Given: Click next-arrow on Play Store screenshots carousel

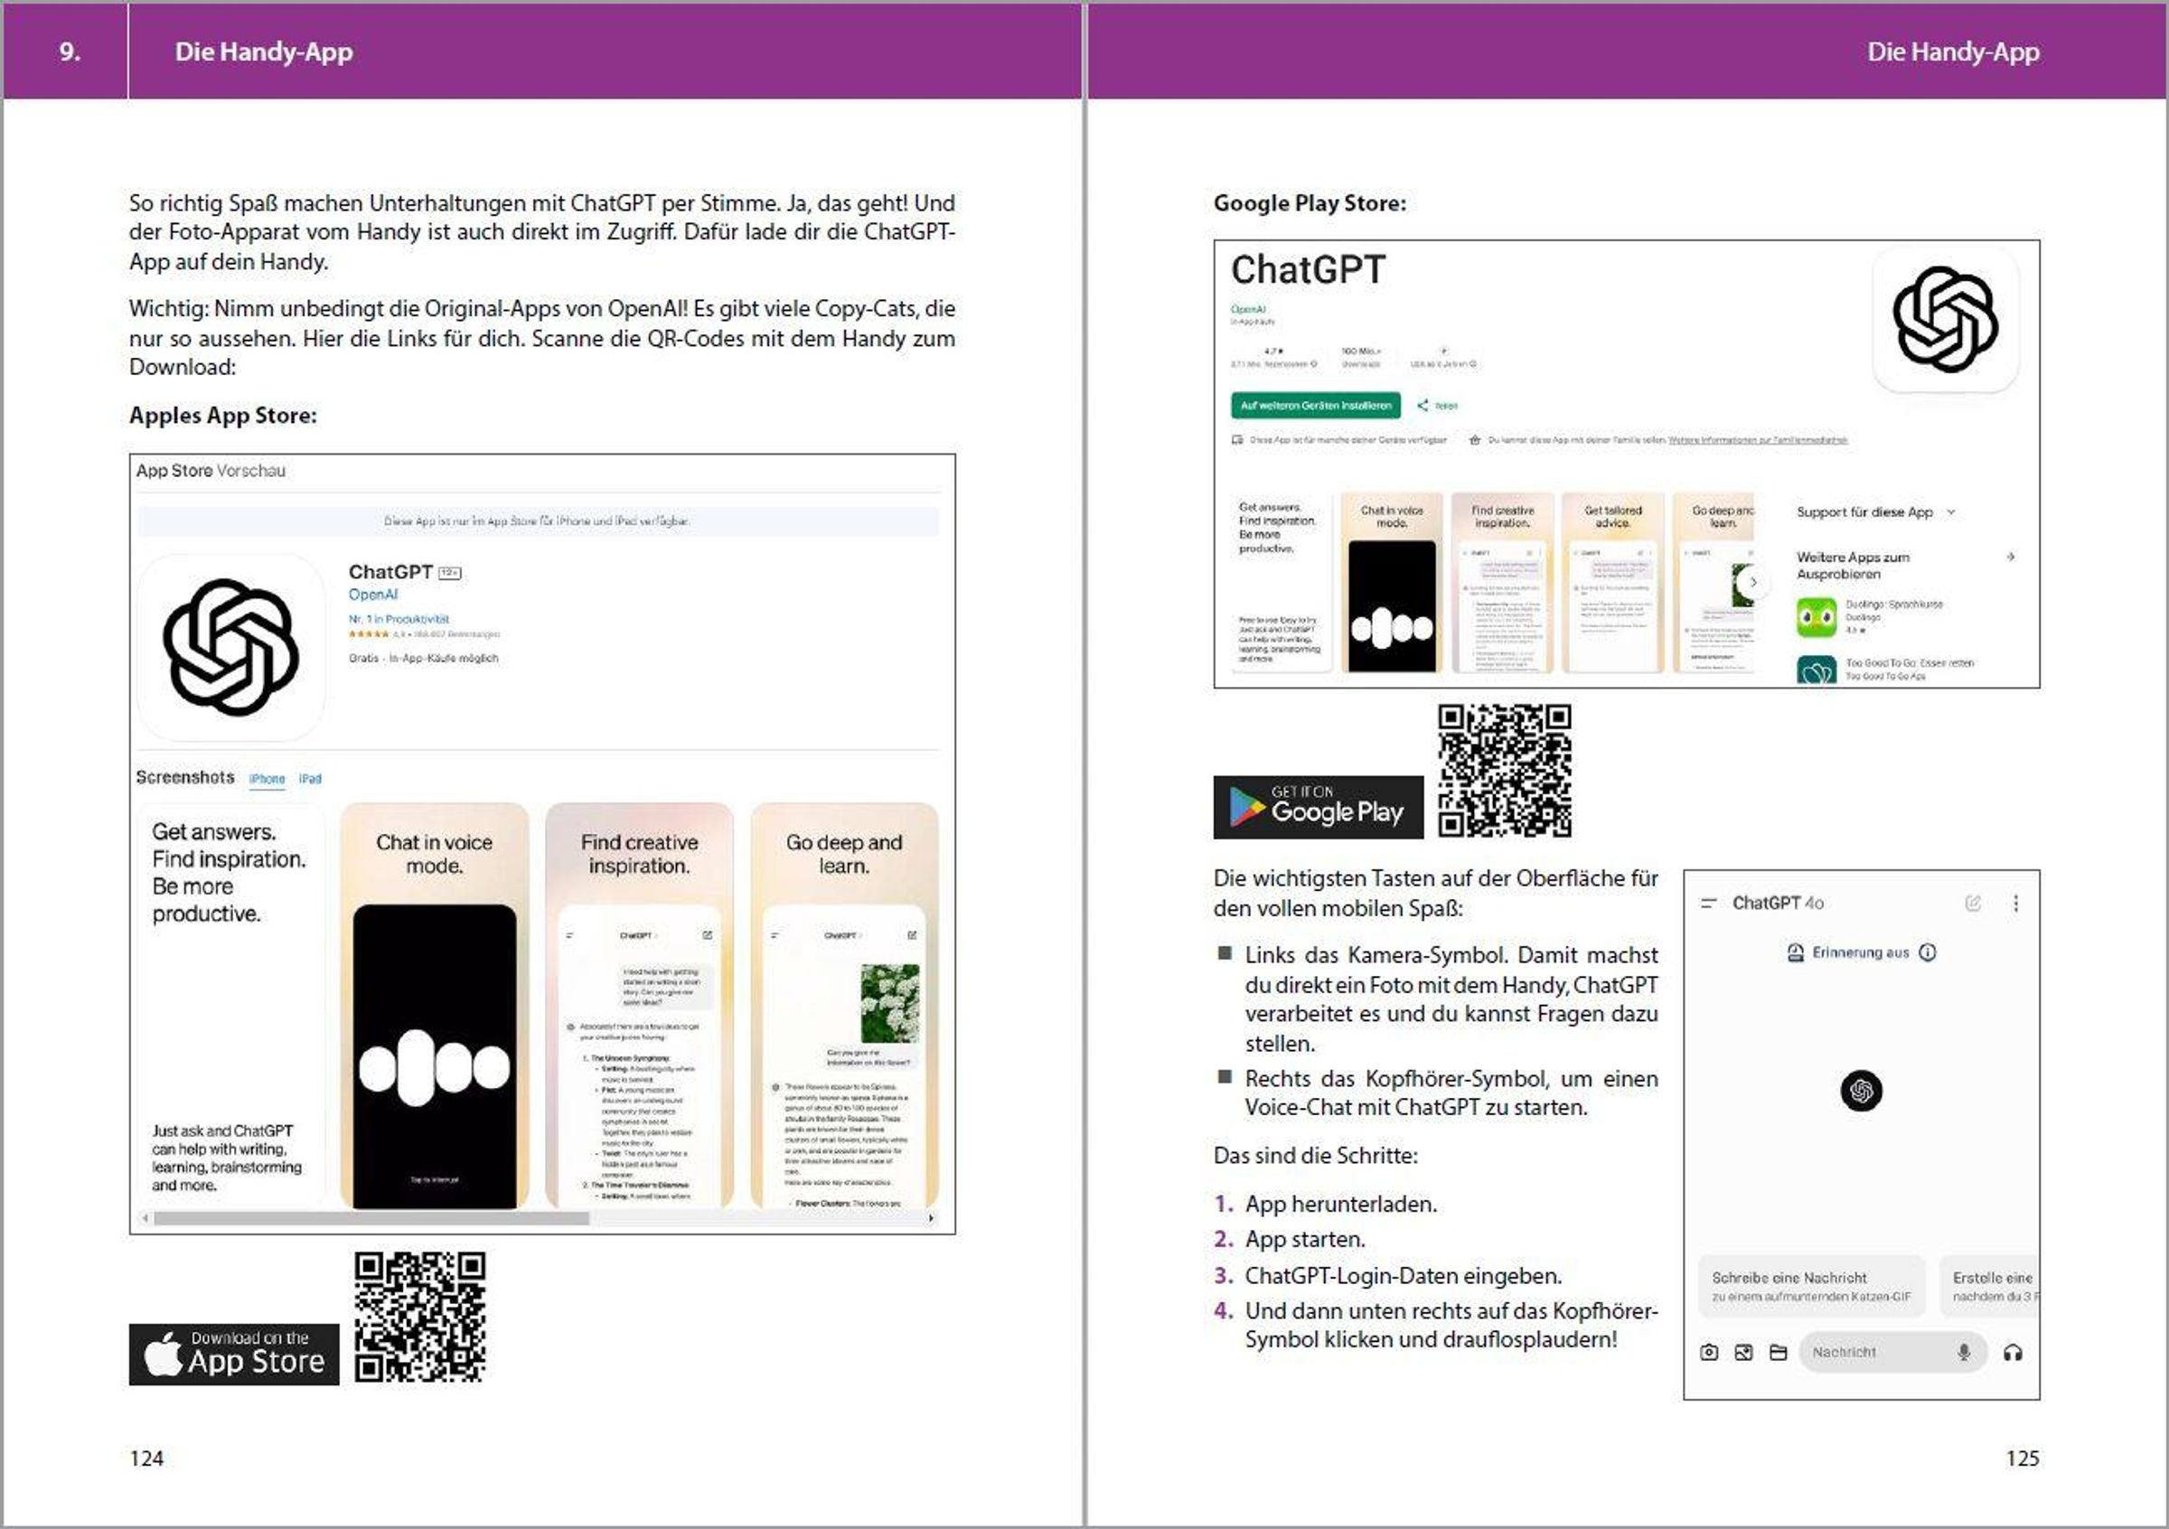Looking at the screenshot, I should (1753, 583).
